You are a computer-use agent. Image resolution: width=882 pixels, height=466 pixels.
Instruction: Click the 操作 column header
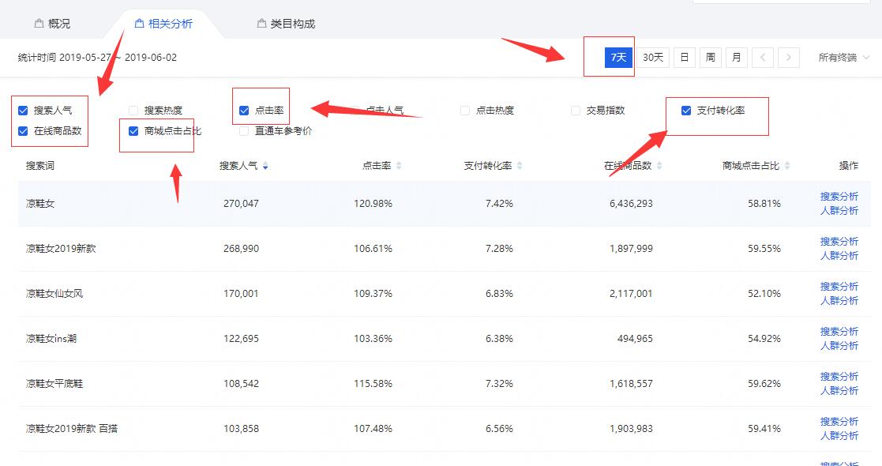(849, 165)
